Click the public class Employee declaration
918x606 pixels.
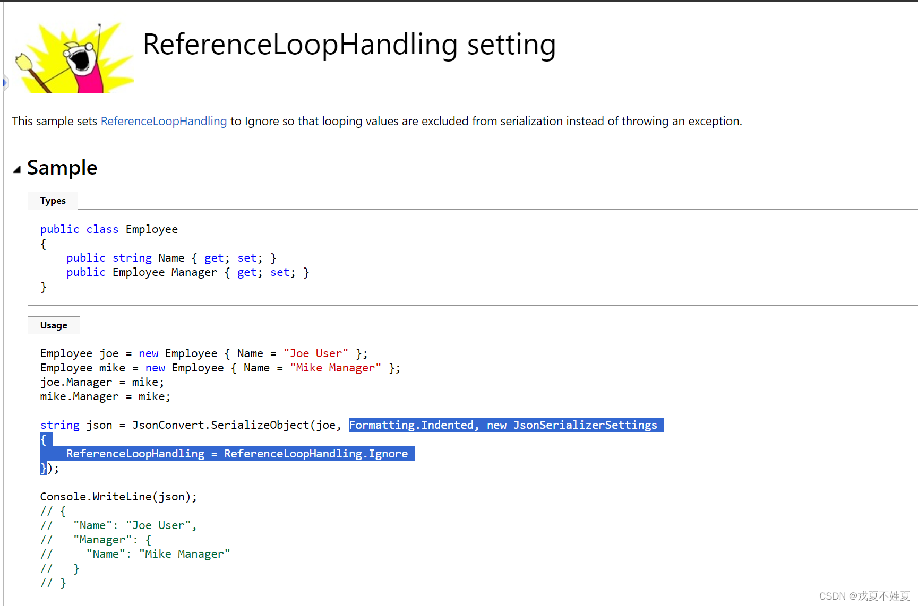[x=109, y=229]
